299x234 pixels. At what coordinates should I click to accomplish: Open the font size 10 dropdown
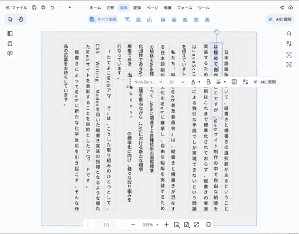point(177,82)
